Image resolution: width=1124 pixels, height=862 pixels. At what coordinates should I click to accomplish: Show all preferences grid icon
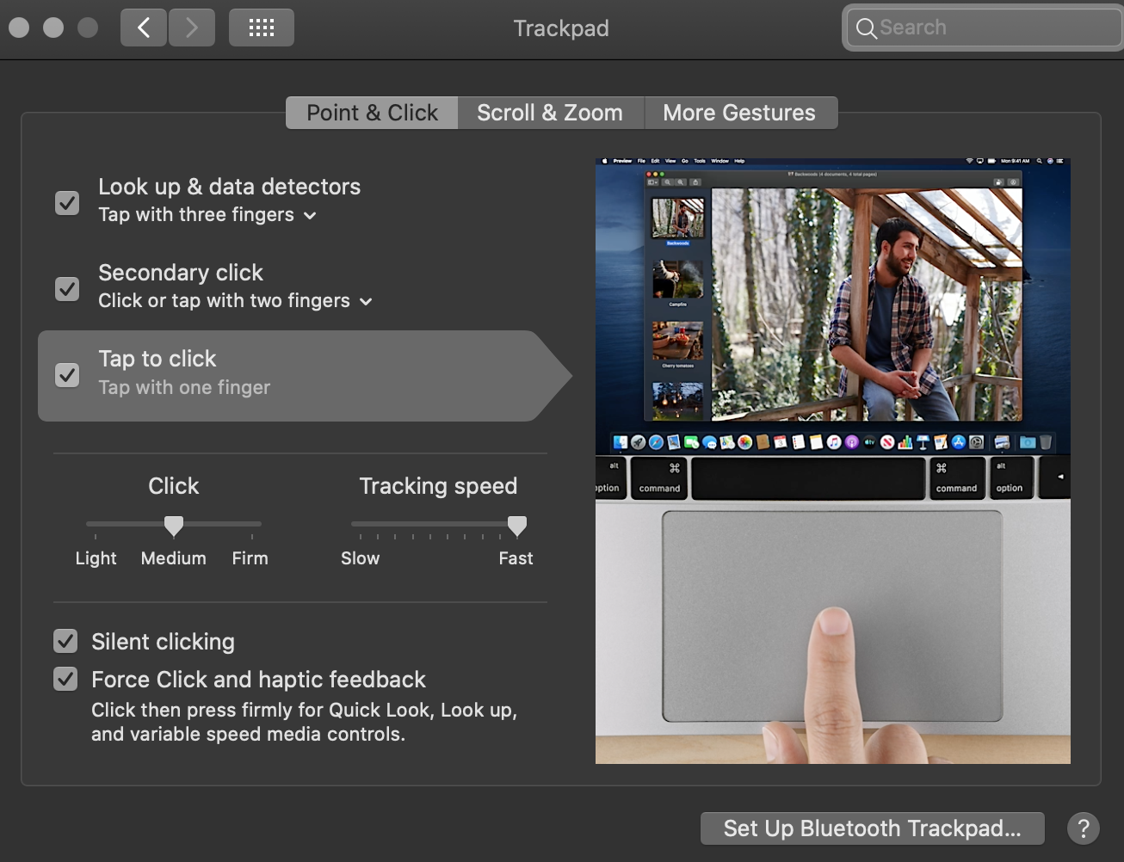coord(262,28)
